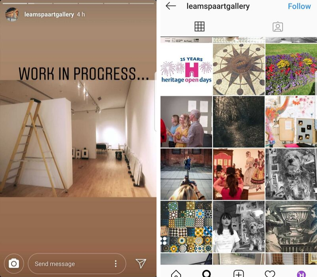
Task: Open the story camera icon
Action: tap(14, 264)
